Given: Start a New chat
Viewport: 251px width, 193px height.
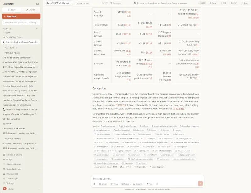Looking at the screenshot, I should point(21,16).
